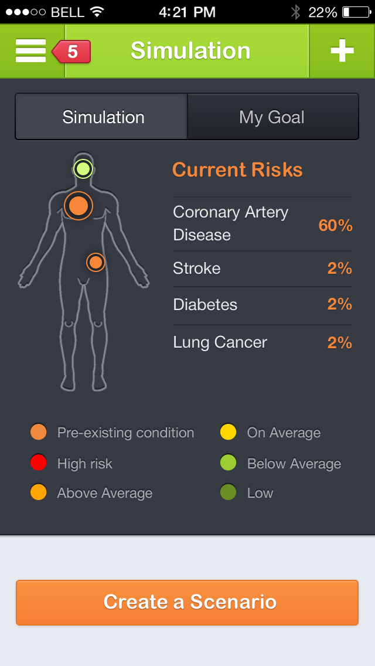The height and width of the screenshot is (666, 375).
Task: Tap the On Average yellow swatch
Action: (228, 433)
